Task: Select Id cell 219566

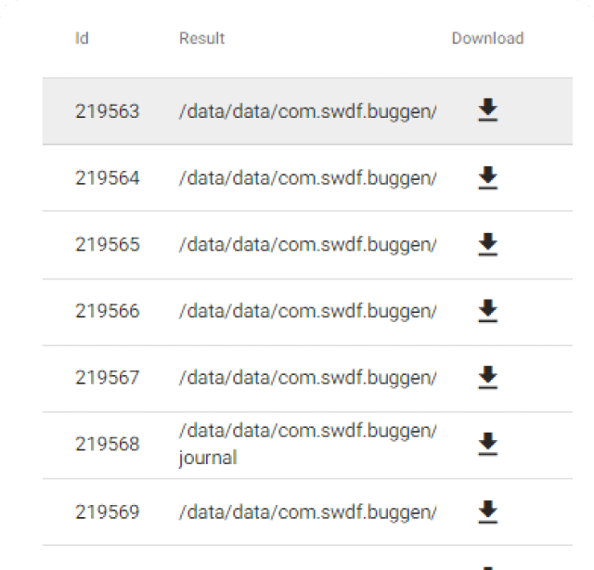Action: [108, 311]
